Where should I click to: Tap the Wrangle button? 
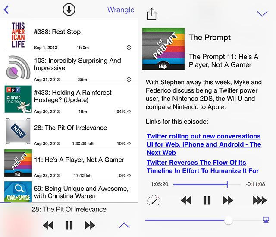click(121, 10)
